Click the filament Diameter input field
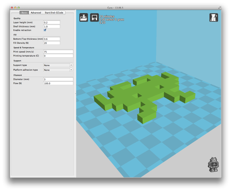 58,79
